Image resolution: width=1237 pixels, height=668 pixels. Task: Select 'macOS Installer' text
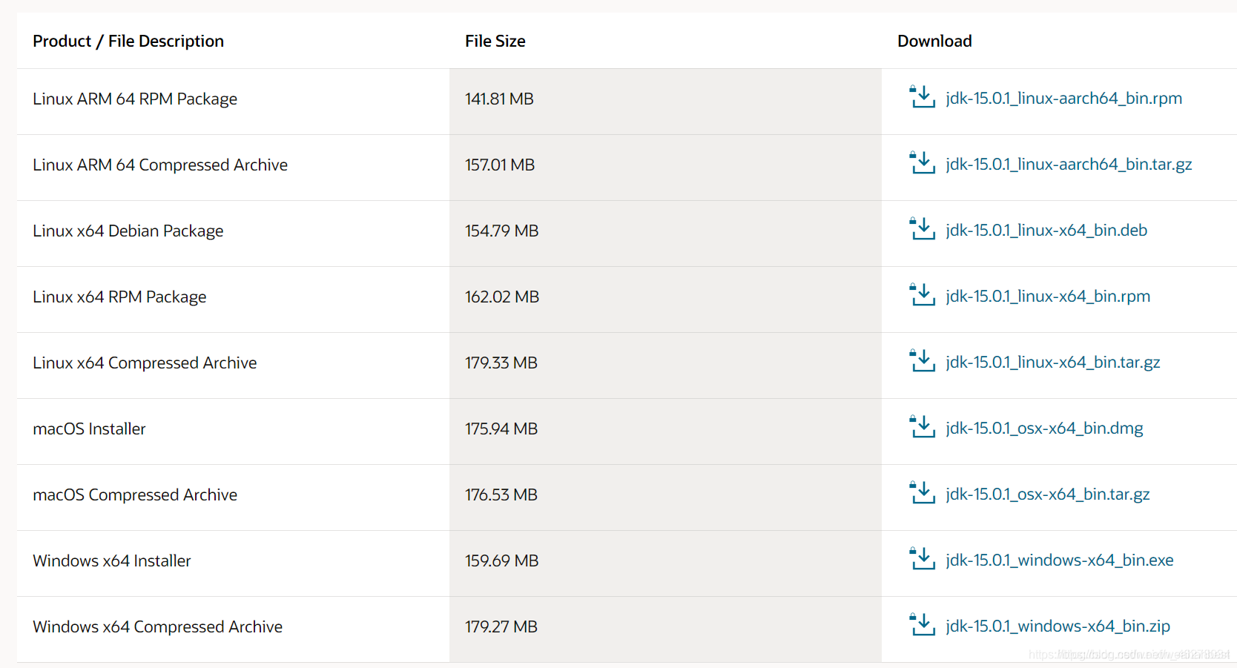(x=89, y=429)
